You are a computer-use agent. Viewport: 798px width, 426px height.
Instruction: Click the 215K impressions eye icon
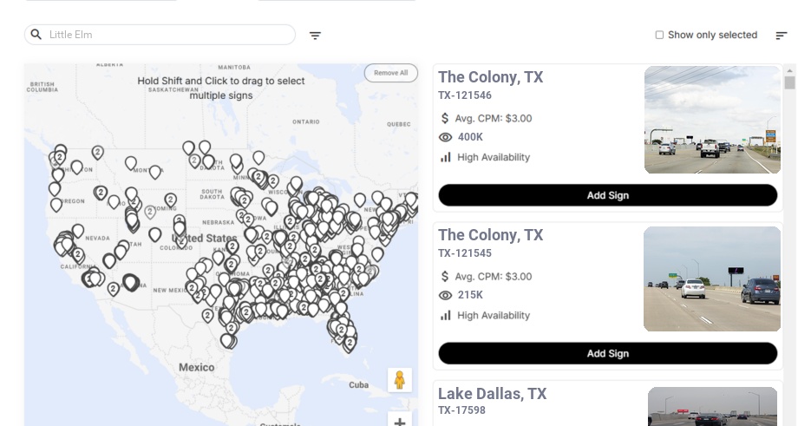click(x=446, y=295)
